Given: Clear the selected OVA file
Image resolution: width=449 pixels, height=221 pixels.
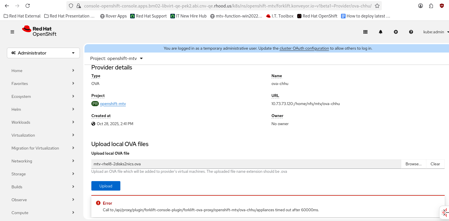Looking at the screenshot, I should [x=435, y=164].
